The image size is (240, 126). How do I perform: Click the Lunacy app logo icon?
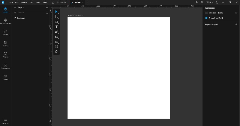tap(3, 2)
